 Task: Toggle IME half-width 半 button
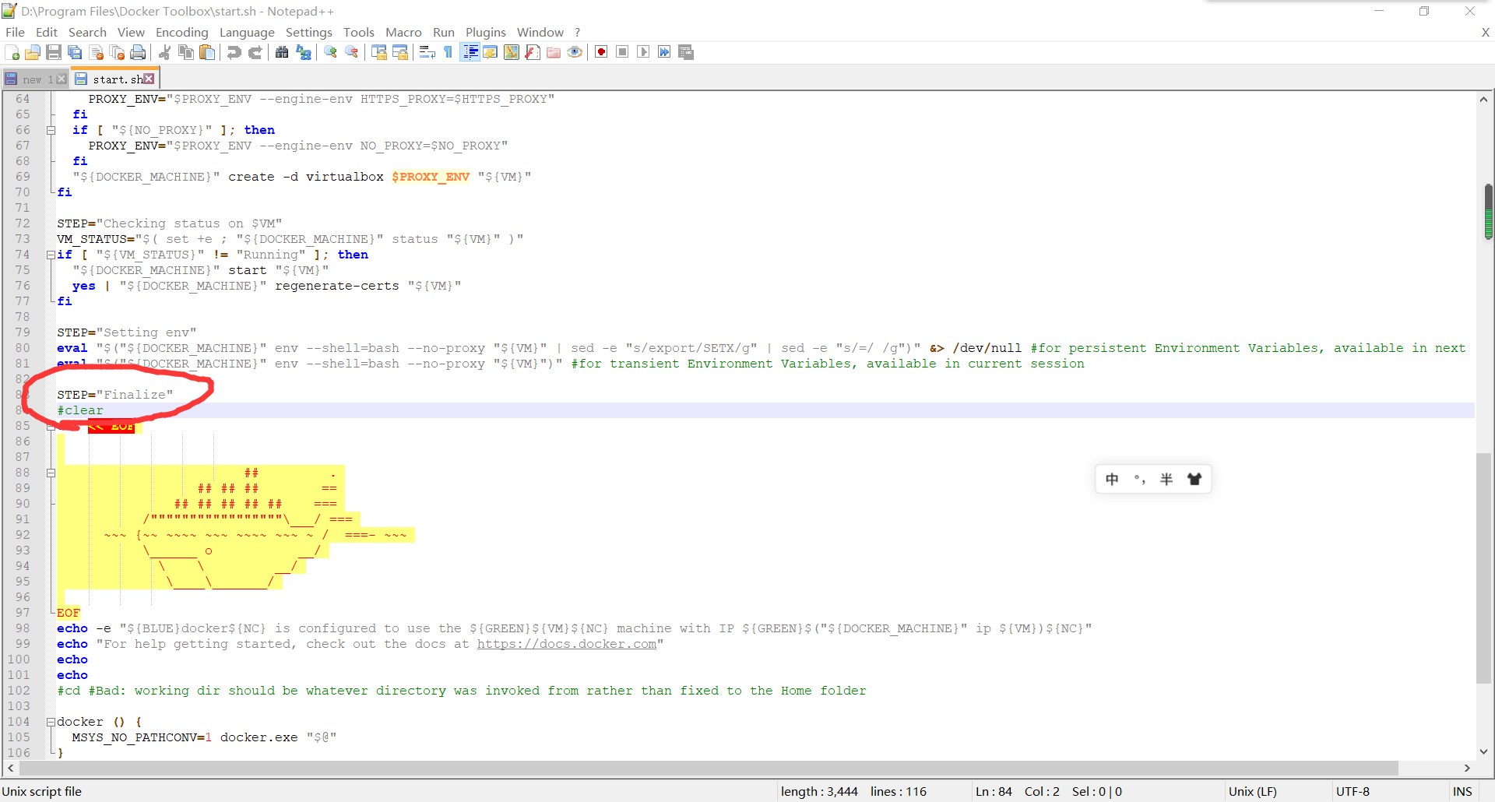pyautogui.click(x=1166, y=479)
